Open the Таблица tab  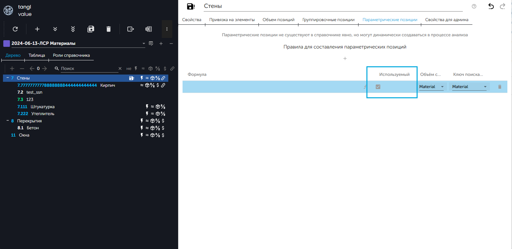(37, 55)
